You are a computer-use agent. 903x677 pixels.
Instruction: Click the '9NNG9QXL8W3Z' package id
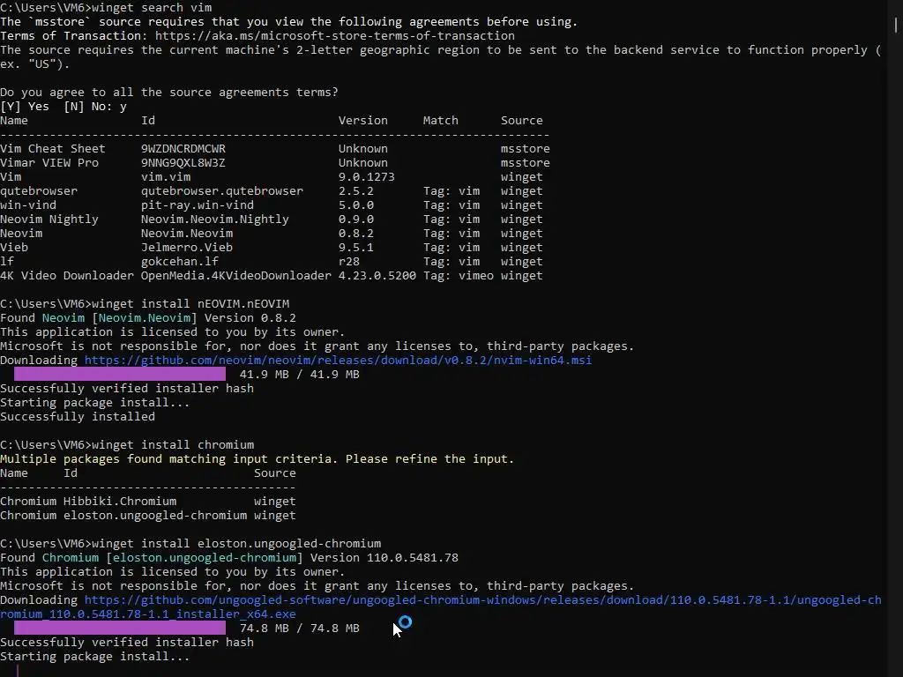click(183, 163)
